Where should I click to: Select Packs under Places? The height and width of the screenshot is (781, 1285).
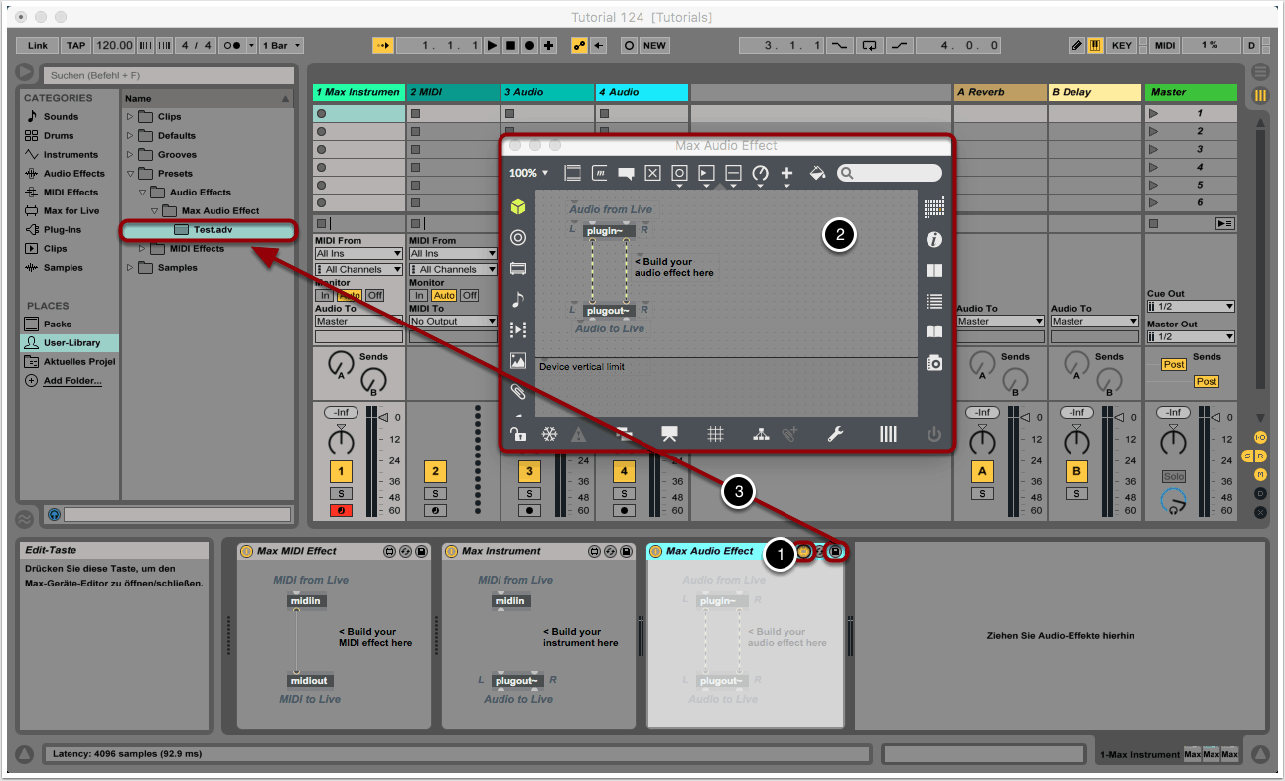(x=58, y=324)
